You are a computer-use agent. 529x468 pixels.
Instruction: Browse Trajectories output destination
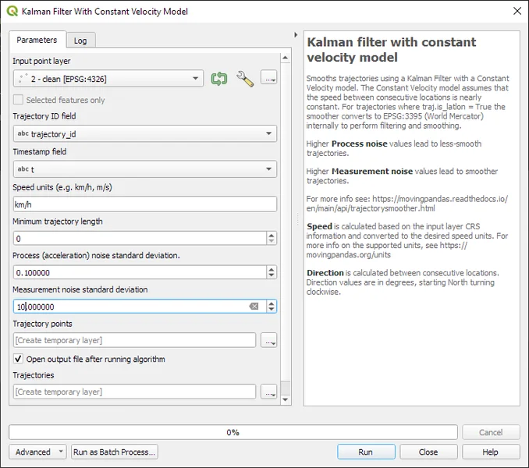[x=269, y=392]
